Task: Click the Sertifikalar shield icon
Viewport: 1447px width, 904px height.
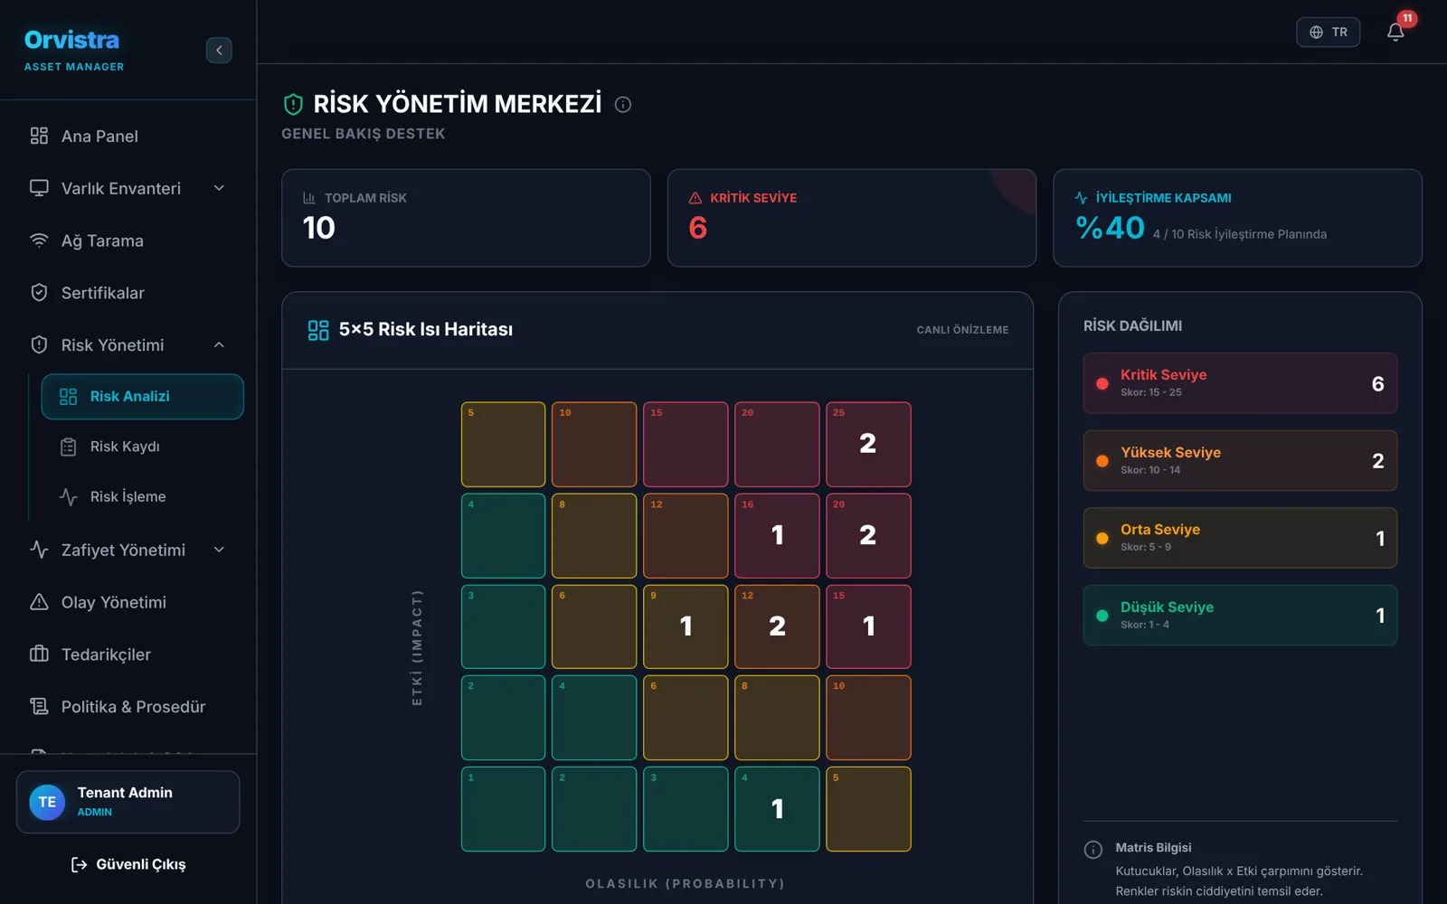Action: 39,293
